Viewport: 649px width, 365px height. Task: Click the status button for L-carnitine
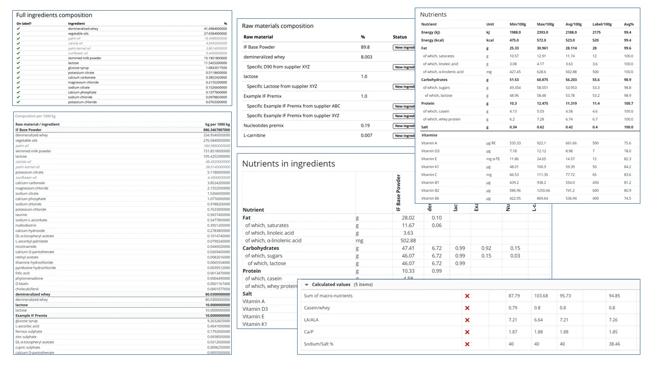(404, 136)
